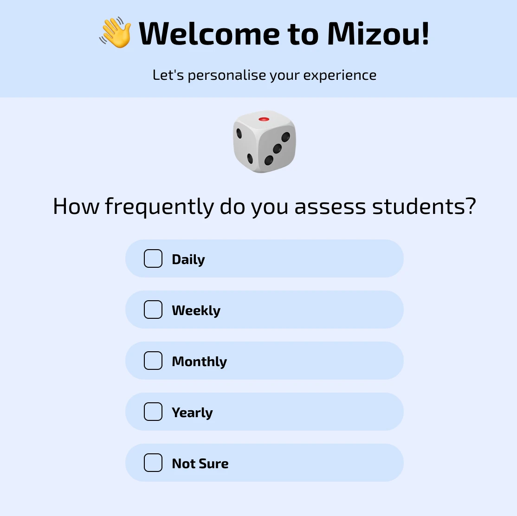The height and width of the screenshot is (516, 517).
Task: Enable the Monthly checkbox
Action: click(153, 361)
